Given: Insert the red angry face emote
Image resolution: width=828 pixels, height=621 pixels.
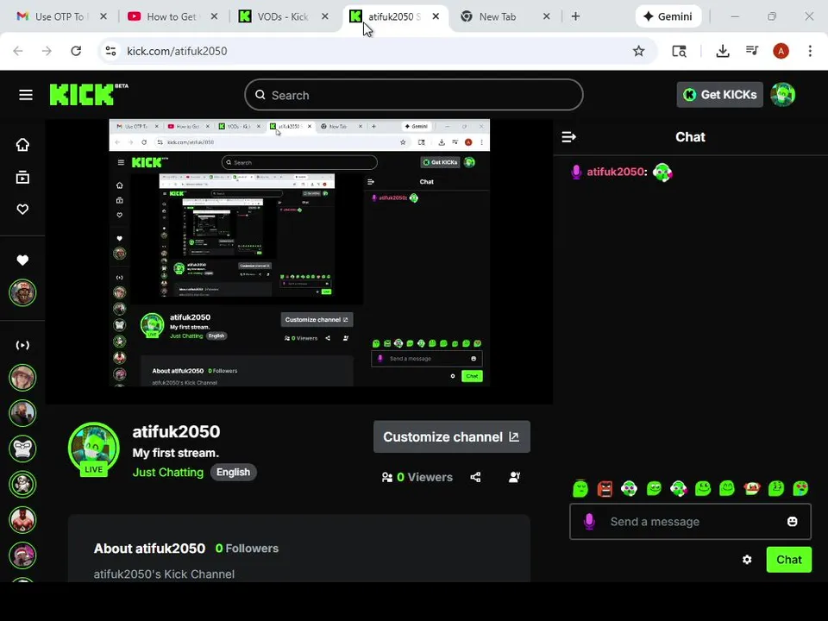Looking at the screenshot, I should tap(605, 489).
